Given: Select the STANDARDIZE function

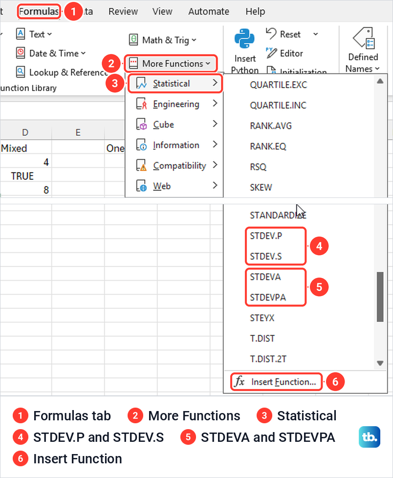Looking at the screenshot, I should [278, 215].
